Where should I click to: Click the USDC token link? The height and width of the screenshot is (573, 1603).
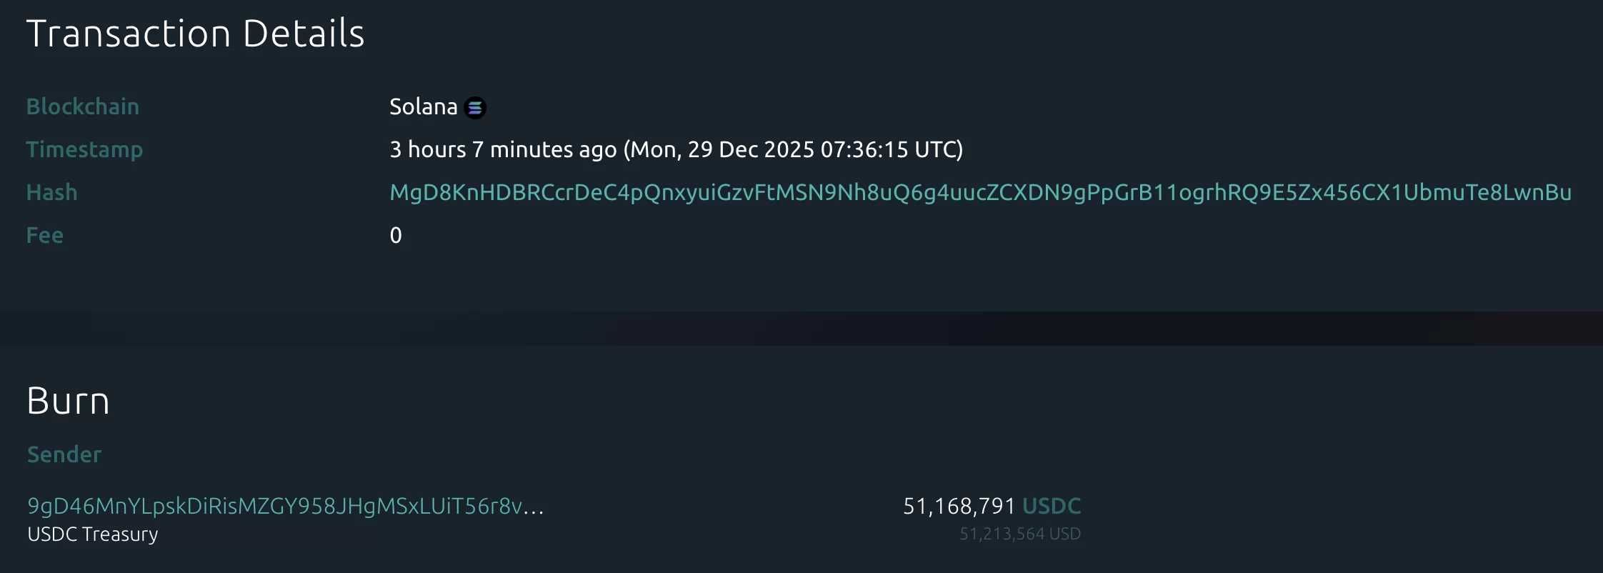[1052, 506]
